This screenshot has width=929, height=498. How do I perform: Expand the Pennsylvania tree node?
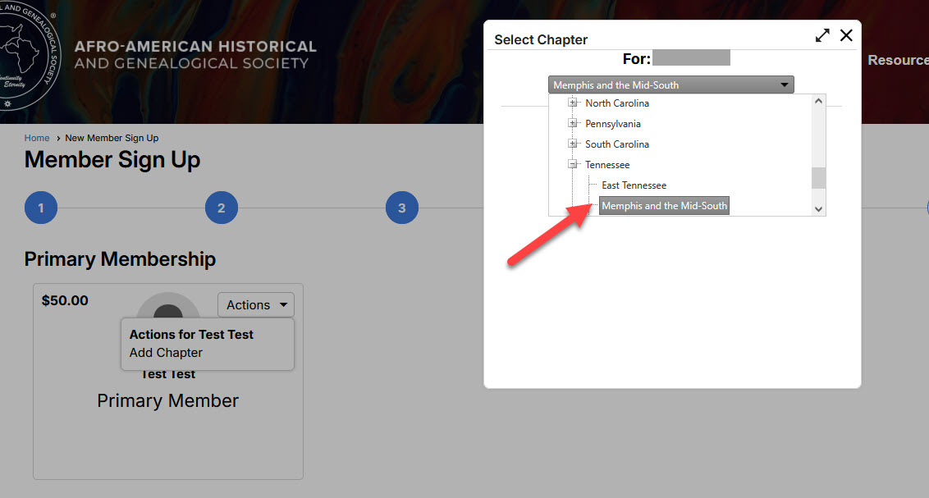(x=573, y=124)
